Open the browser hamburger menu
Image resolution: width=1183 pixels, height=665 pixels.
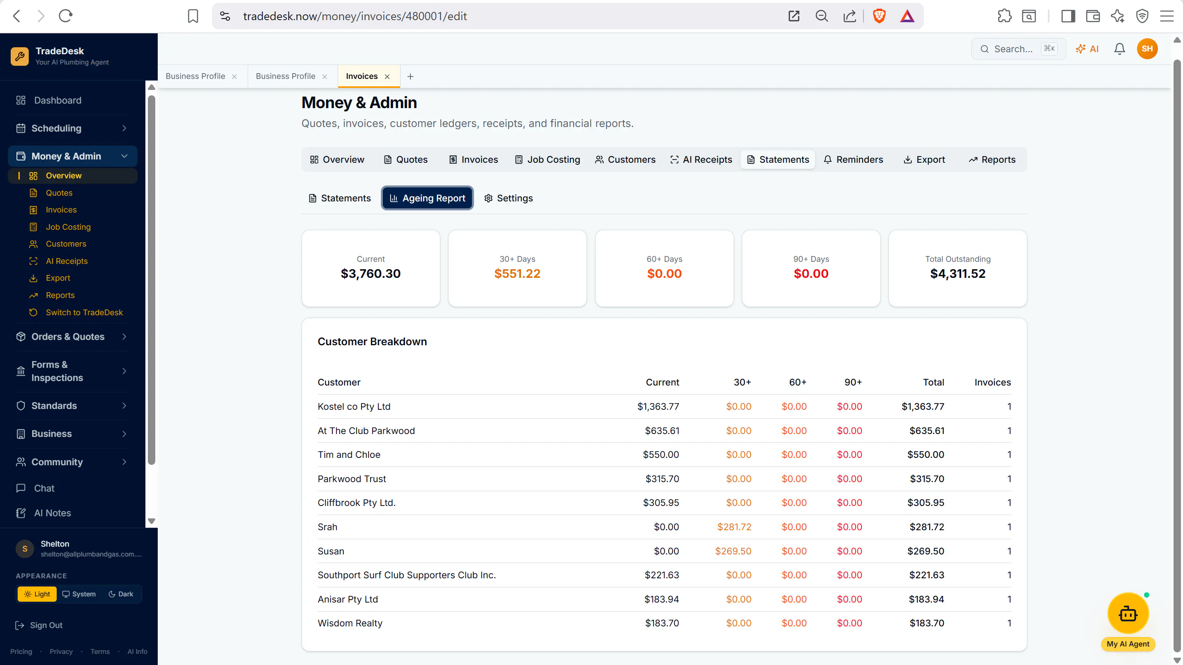tap(1167, 16)
